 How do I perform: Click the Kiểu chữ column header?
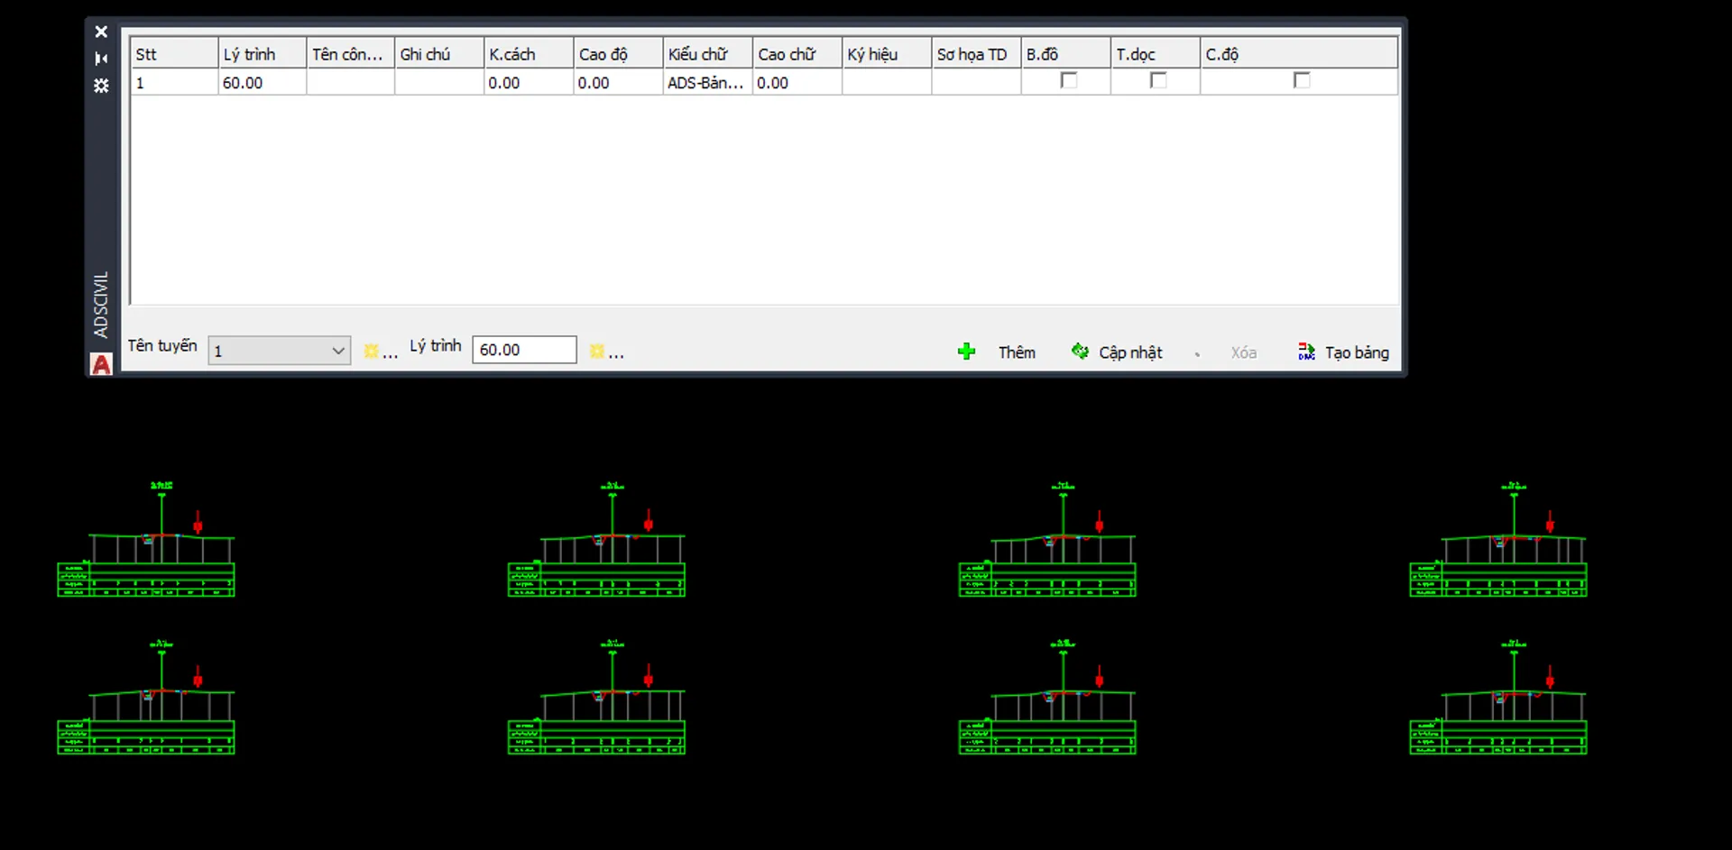pos(708,54)
